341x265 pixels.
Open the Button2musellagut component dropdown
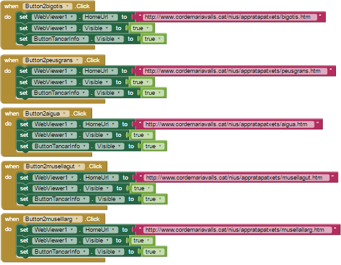54,166
